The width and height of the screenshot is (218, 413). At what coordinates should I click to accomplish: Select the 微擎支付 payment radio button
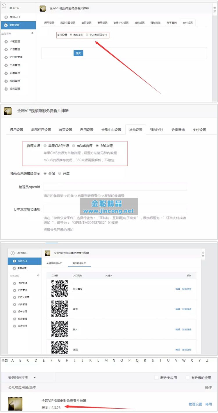tap(71, 35)
